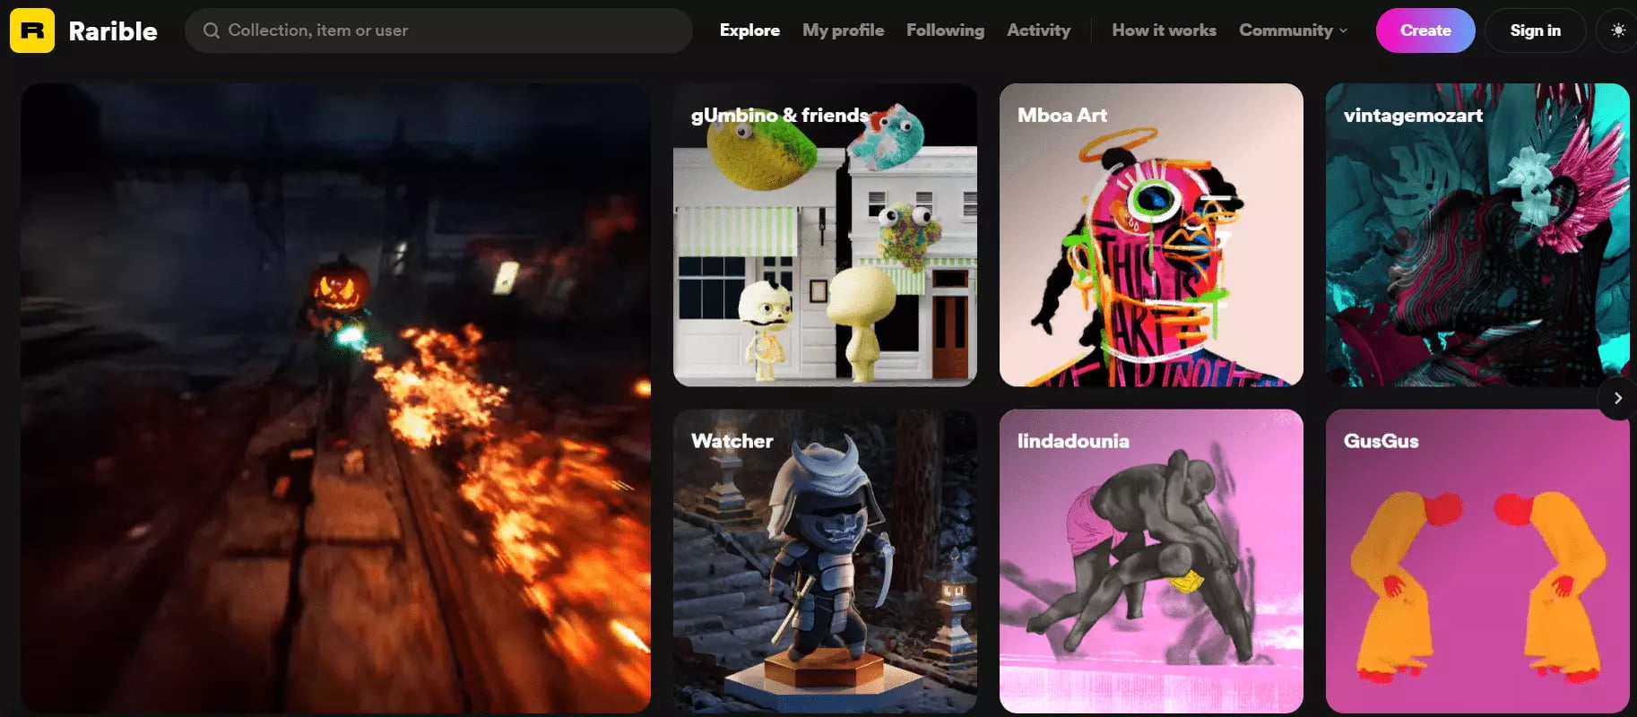Click the Create button
Image resolution: width=1637 pixels, height=717 pixels.
(x=1425, y=30)
